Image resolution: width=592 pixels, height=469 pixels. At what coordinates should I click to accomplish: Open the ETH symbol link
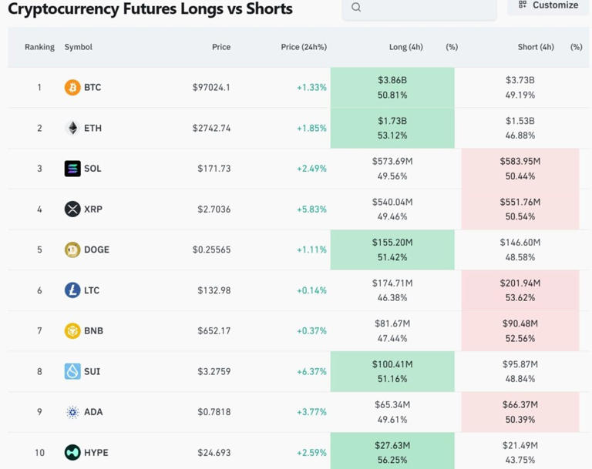click(92, 129)
